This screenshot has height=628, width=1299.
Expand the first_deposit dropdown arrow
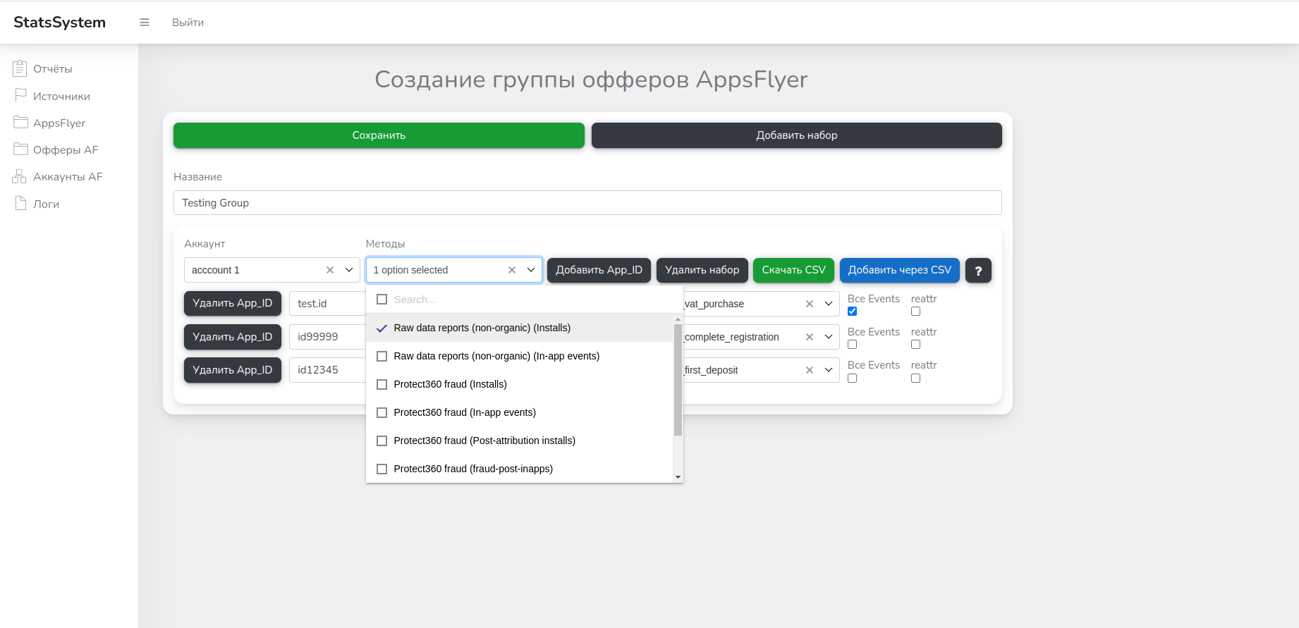click(x=829, y=370)
